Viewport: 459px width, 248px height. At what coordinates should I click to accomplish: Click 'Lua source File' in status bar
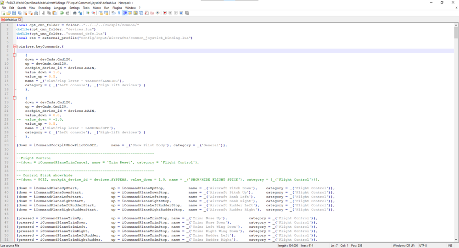pyautogui.click(x=10, y=246)
